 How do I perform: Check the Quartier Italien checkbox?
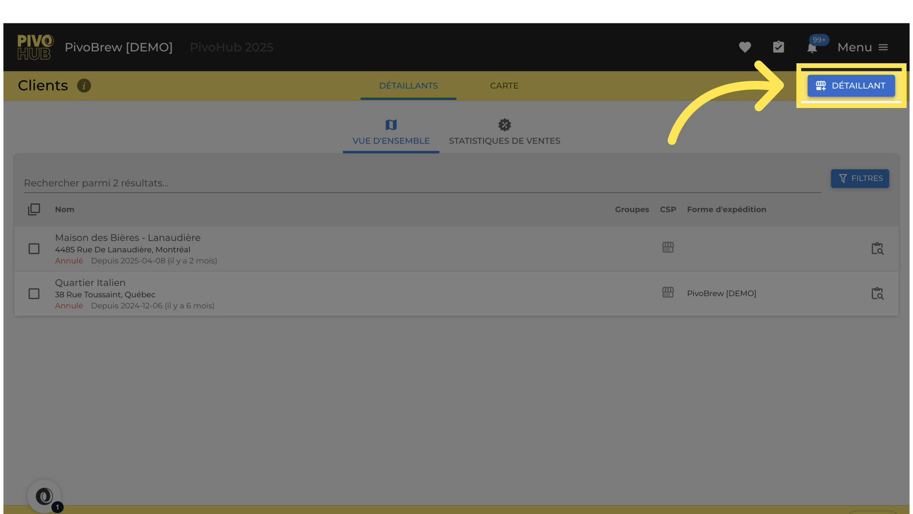click(x=34, y=294)
